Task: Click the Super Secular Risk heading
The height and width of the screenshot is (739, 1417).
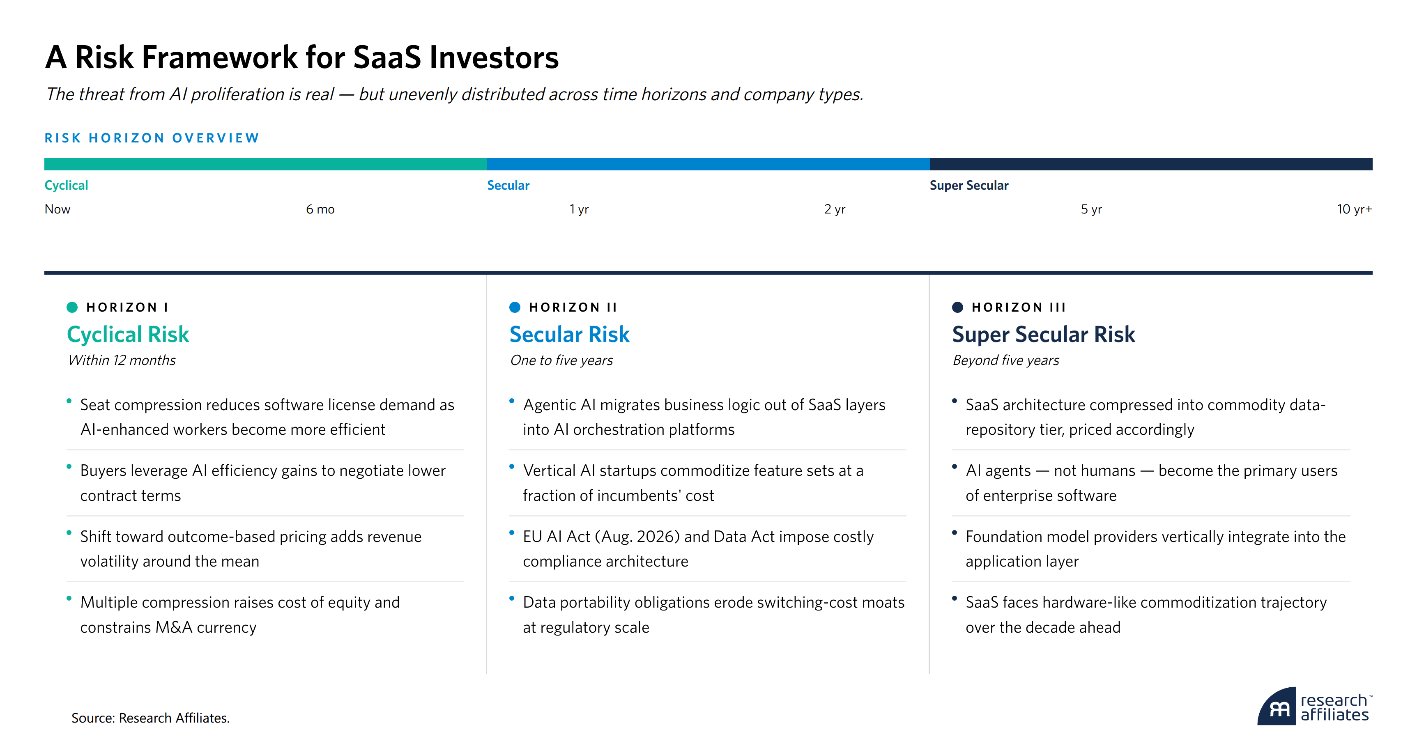Action: [x=1044, y=334]
